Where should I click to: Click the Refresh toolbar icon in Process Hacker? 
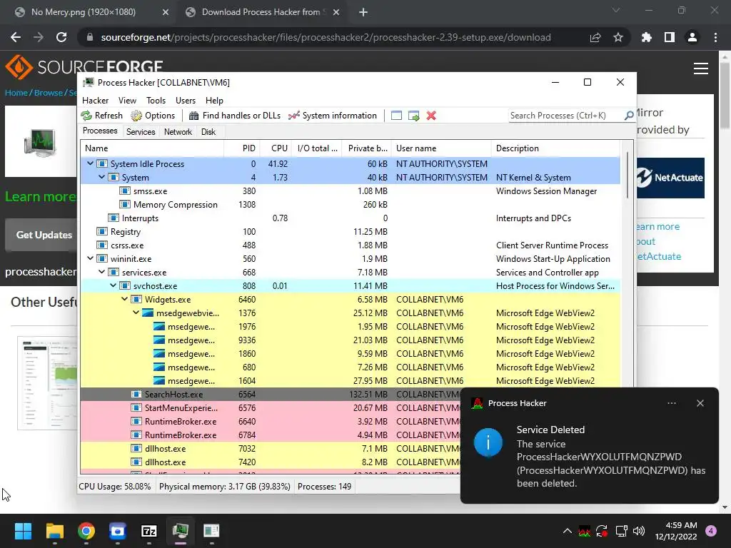point(86,116)
